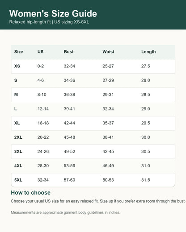Choose the 4XL size label

(x=18, y=166)
